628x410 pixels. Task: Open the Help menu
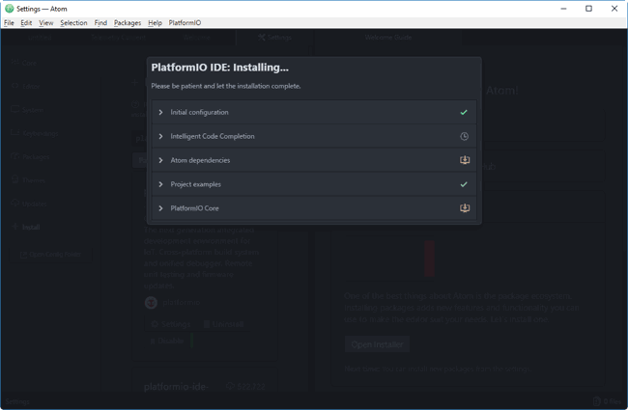pos(155,23)
